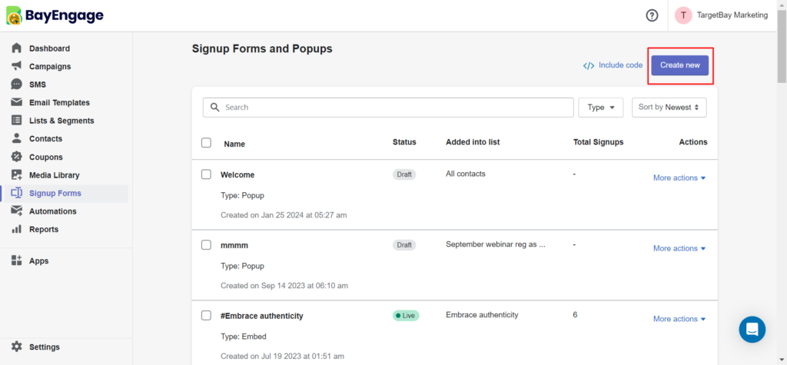Open Media Library menu item
Screen dimensions: 787x365
click(55, 175)
